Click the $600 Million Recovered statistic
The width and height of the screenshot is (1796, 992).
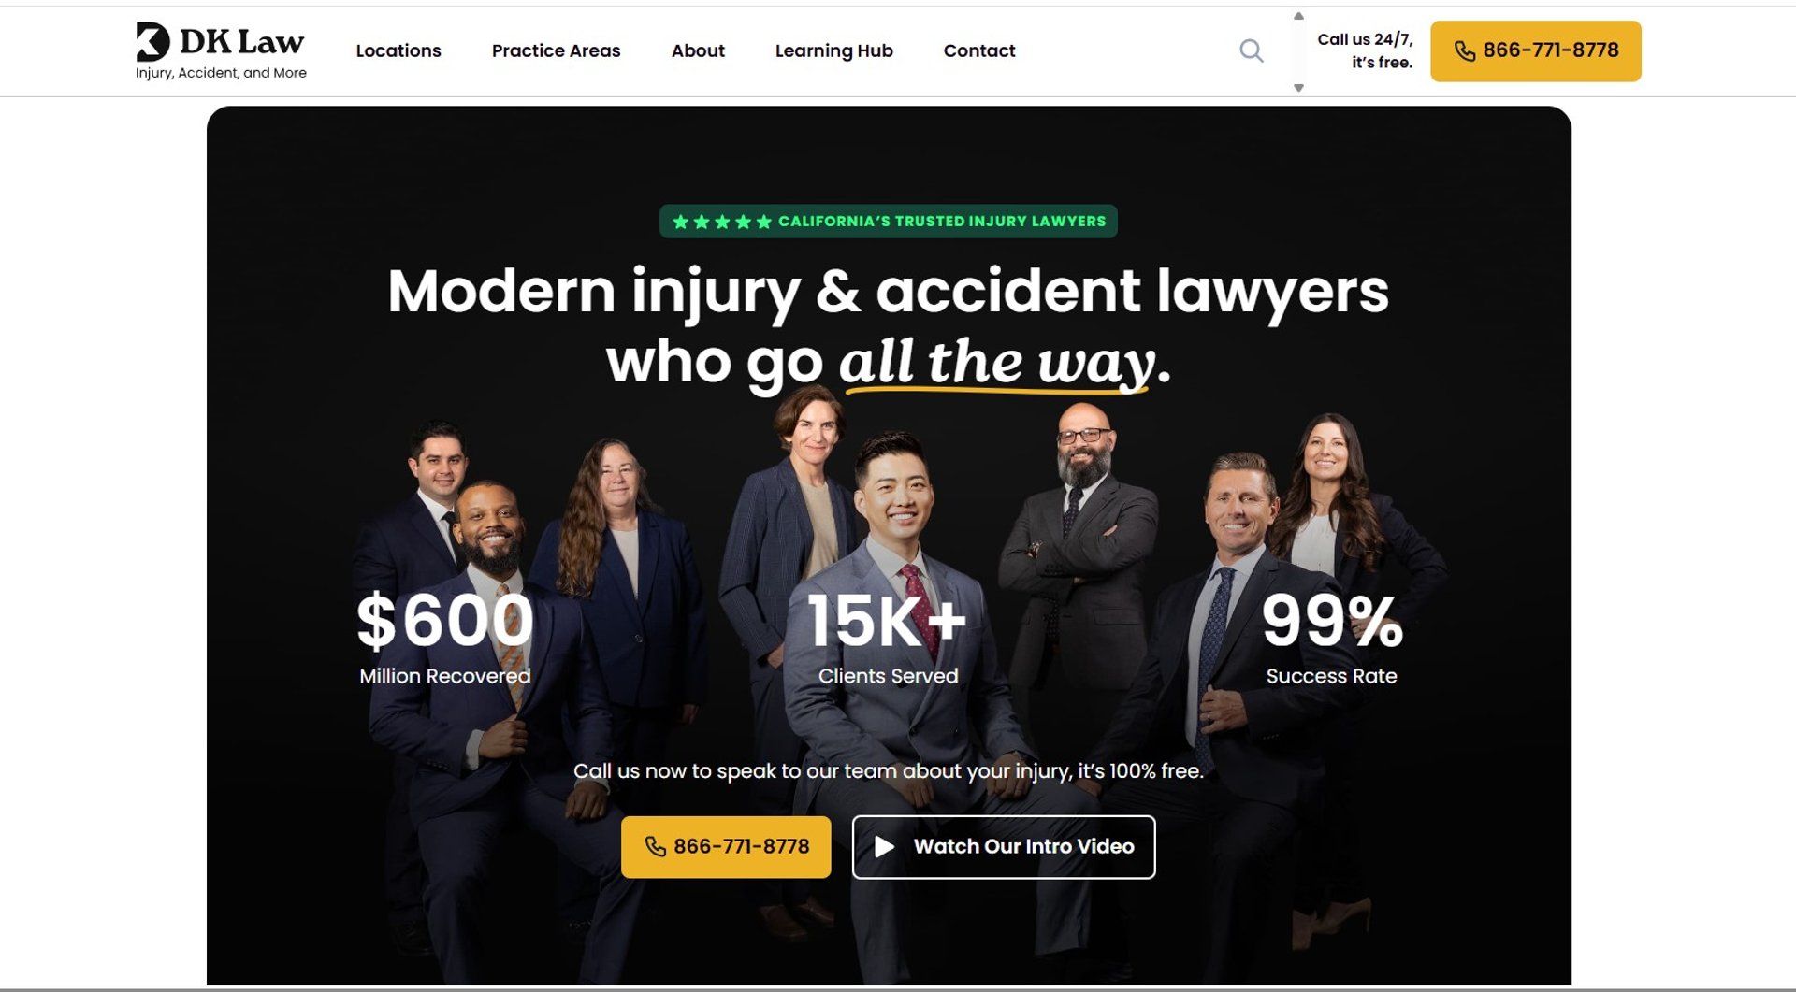click(445, 638)
